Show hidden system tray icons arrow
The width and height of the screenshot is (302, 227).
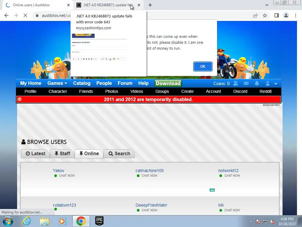[x=251, y=221]
